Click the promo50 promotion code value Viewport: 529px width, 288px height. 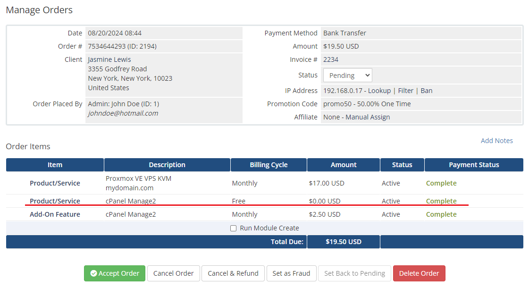(367, 104)
